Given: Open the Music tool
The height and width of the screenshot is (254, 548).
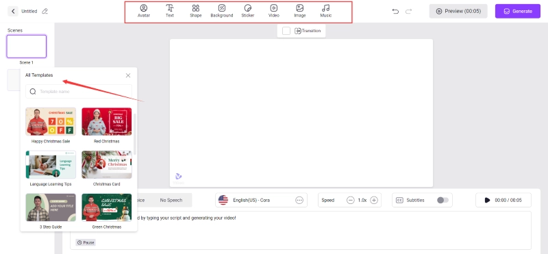Looking at the screenshot, I should [x=326, y=11].
